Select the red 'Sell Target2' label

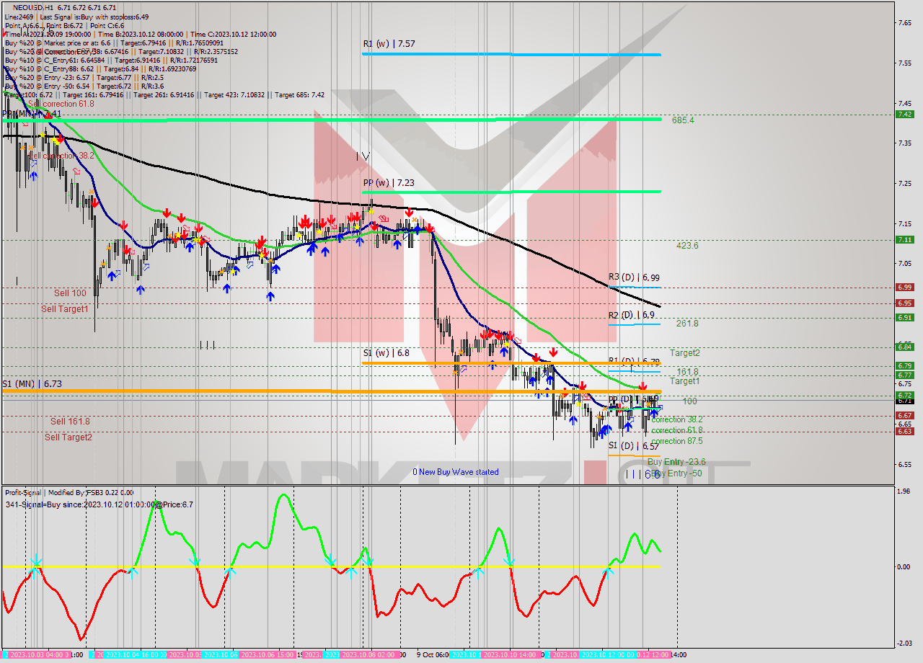tap(69, 437)
